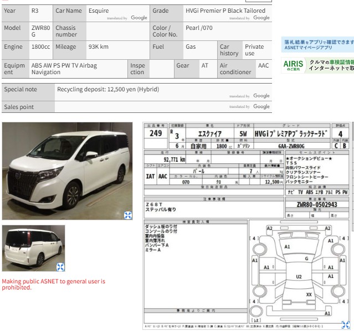Select grade text 'HVGi Premier P Black Tailored'
Viewport: 354px width, 331px height.
click(x=225, y=11)
